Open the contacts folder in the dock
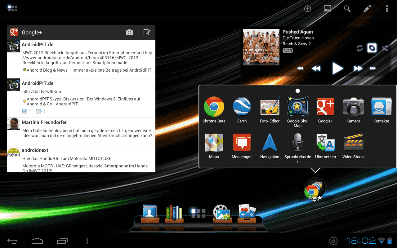Screen dimensions: 397x248 [150, 214]
